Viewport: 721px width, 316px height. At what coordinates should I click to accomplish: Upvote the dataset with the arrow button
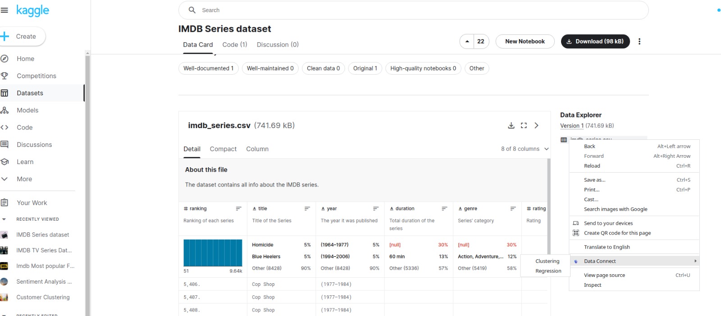click(x=467, y=41)
